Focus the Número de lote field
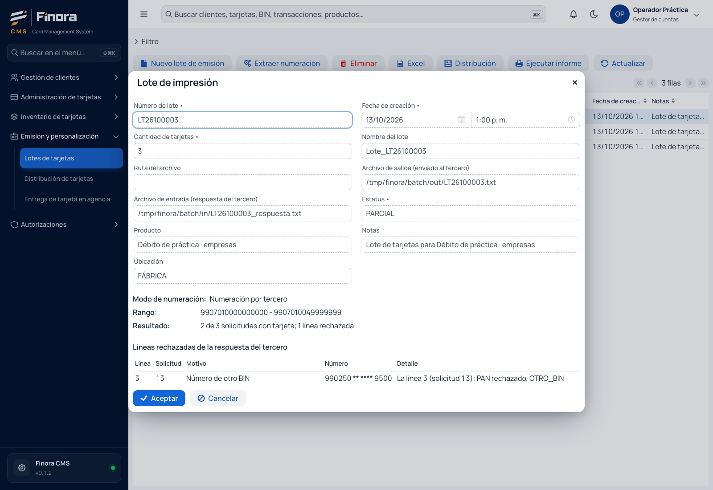 point(242,120)
